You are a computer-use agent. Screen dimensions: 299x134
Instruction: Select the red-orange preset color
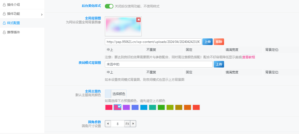click(196, 107)
